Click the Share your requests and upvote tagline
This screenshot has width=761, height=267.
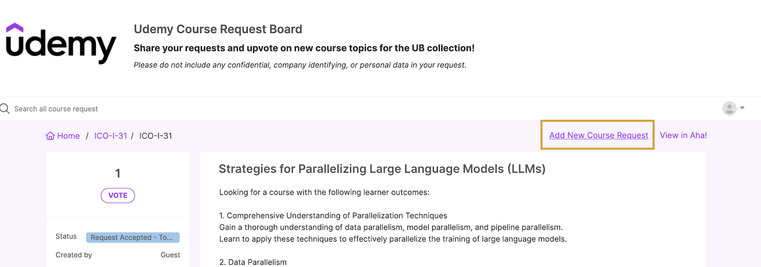[304, 48]
